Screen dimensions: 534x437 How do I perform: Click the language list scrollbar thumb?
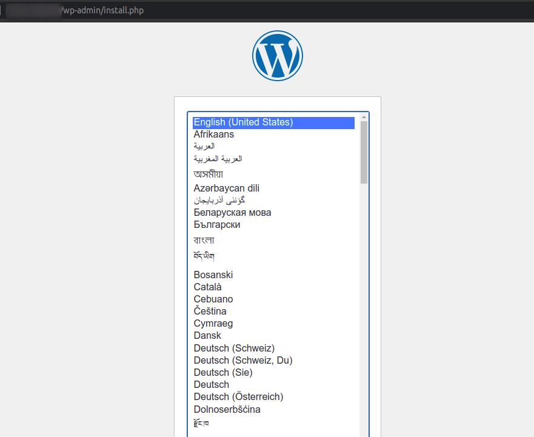(x=364, y=152)
